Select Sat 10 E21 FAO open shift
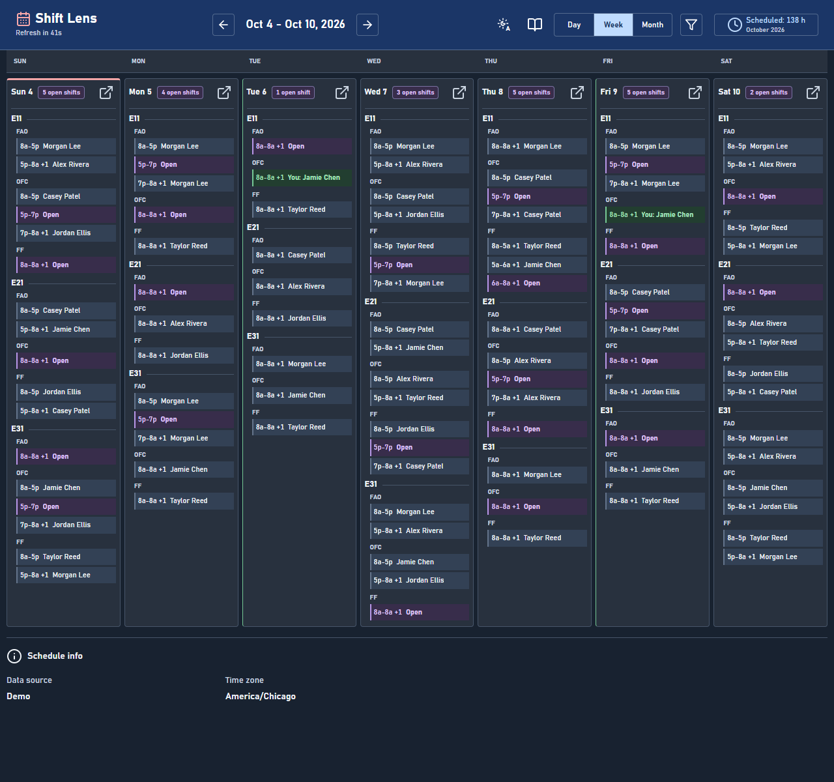Image resolution: width=834 pixels, height=782 pixels. click(773, 293)
